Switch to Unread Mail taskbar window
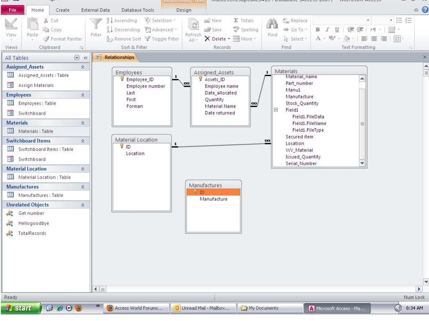The image size is (429, 321). (203, 308)
